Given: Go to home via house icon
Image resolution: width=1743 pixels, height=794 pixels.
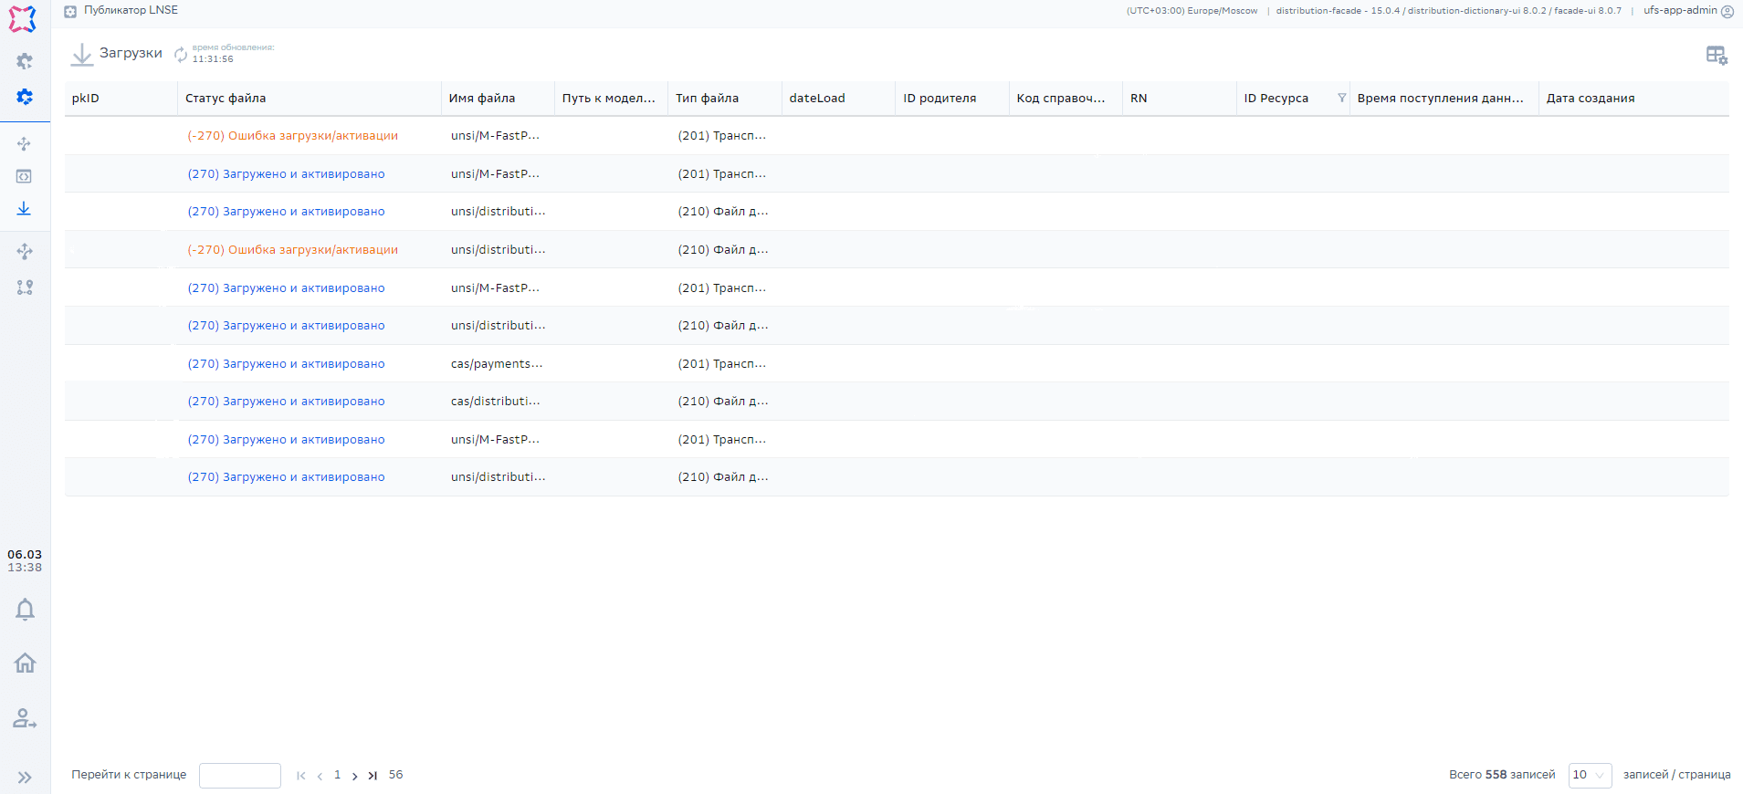Looking at the screenshot, I should tap(25, 663).
